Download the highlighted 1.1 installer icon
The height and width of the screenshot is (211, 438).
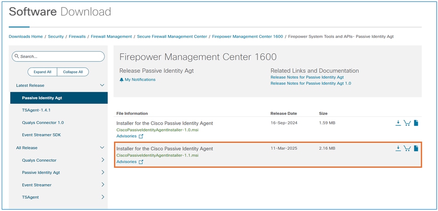point(398,149)
